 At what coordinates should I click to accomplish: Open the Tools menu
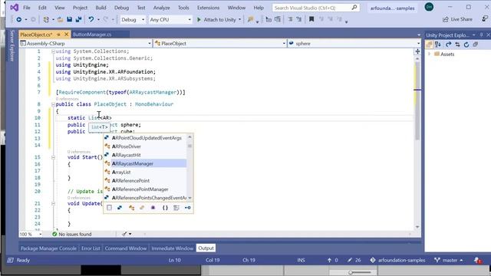pos(183,8)
